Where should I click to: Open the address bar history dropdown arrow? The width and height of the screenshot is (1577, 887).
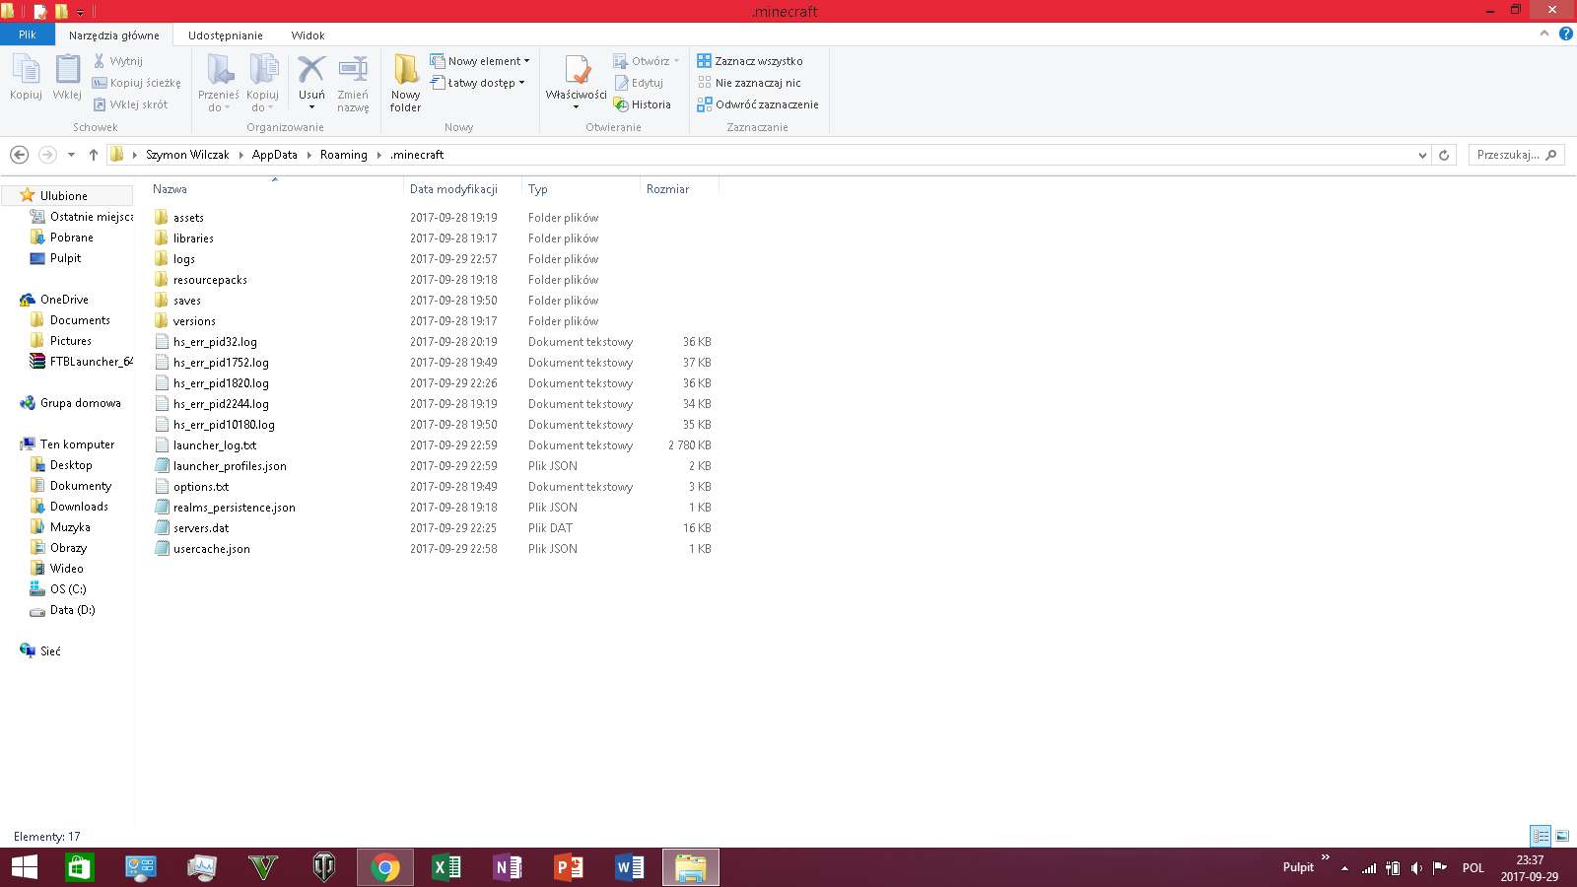pos(1422,155)
